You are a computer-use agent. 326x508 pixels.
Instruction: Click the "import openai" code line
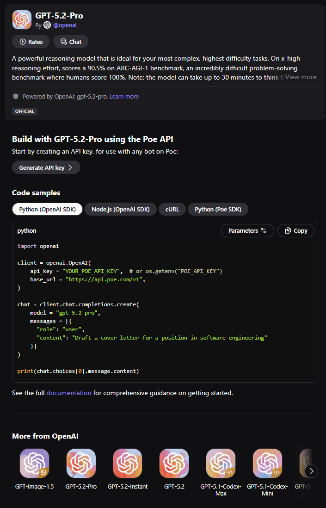(x=38, y=246)
